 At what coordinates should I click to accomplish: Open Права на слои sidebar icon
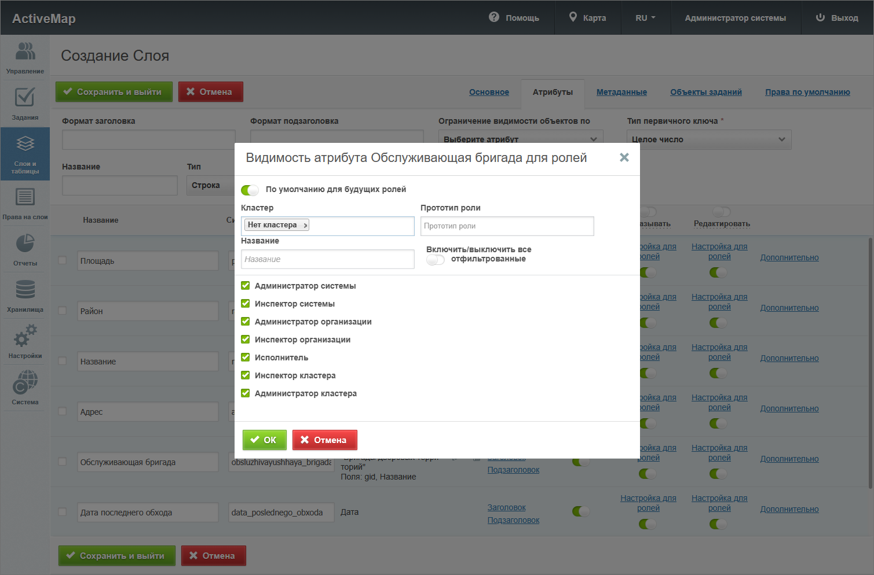[25, 204]
